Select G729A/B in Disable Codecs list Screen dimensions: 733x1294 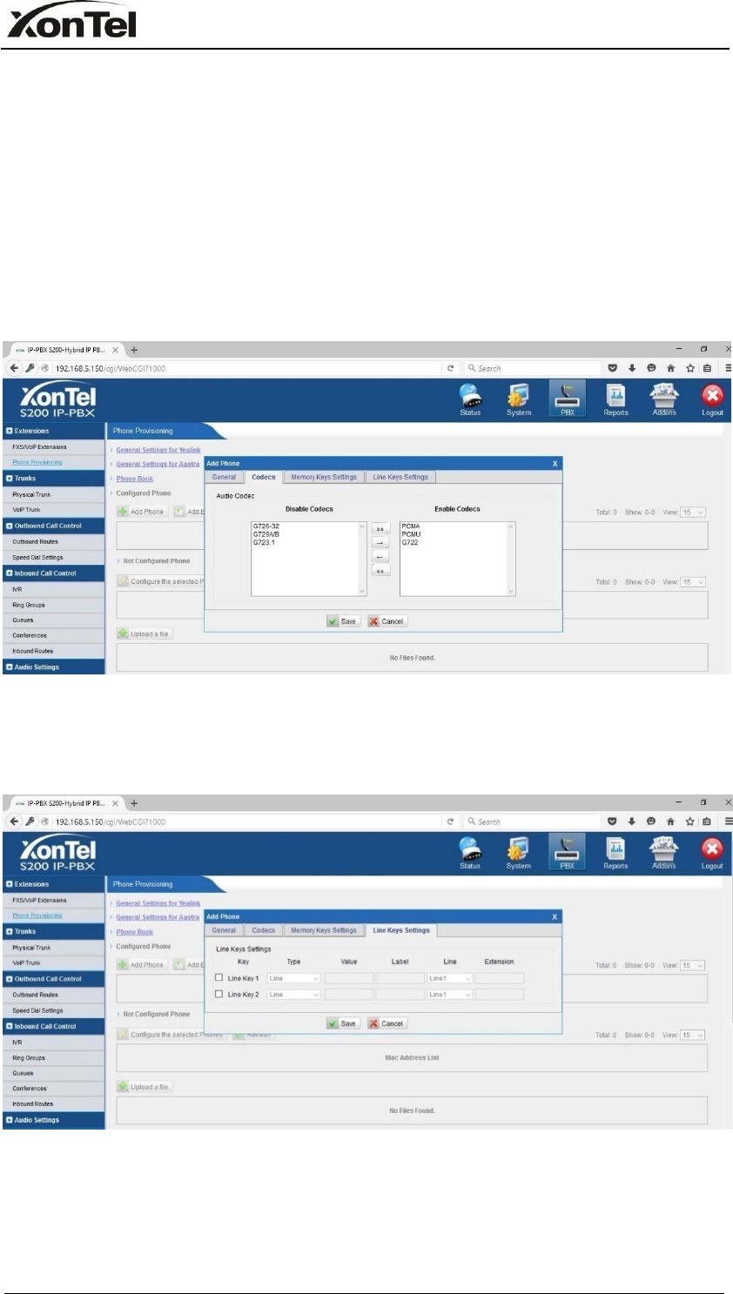(x=266, y=534)
